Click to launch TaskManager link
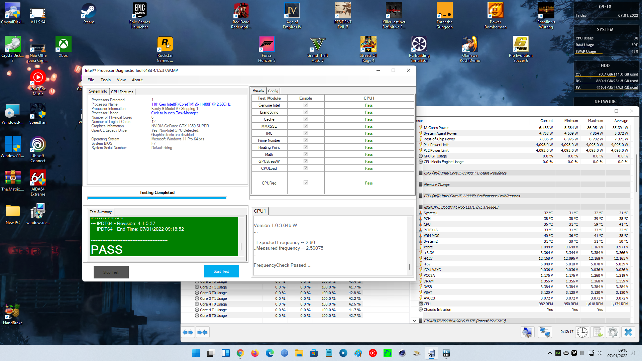Image resolution: width=642 pixels, height=361 pixels. [175, 113]
